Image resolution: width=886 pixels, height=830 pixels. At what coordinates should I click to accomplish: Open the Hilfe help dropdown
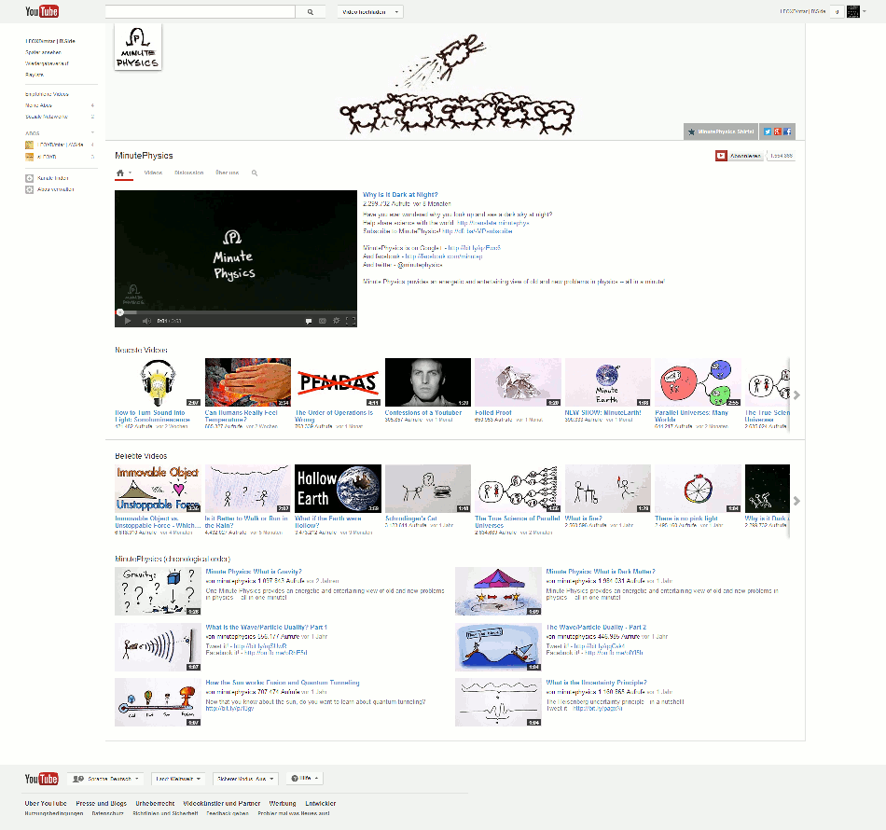(304, 779)
